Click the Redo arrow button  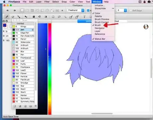tap(15, 10)
